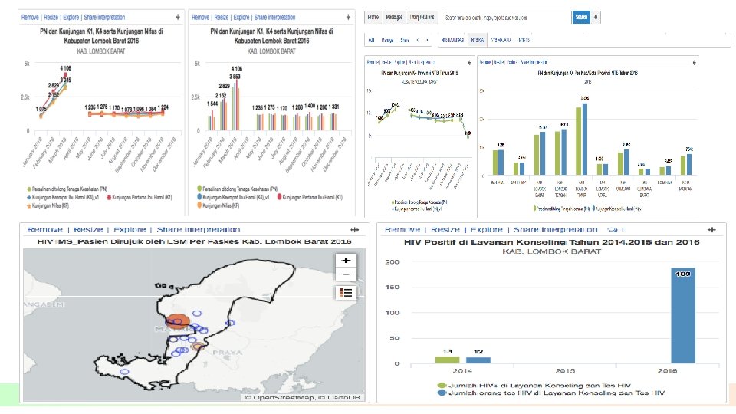Toggle Kunjungan Nifas (KF) series in column chart
Viewport: 736px width, 414px height.
click(x=219, y=205)
